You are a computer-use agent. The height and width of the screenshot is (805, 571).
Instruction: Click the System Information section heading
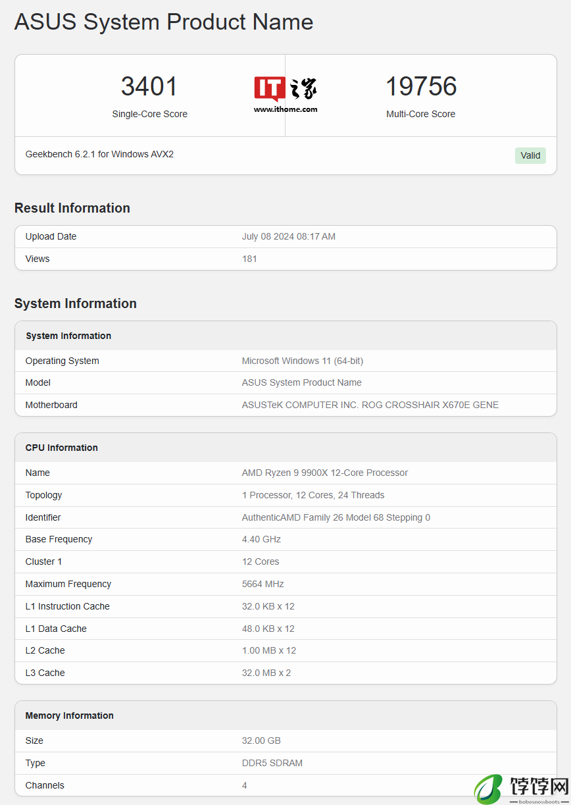(x=76, y=303)
